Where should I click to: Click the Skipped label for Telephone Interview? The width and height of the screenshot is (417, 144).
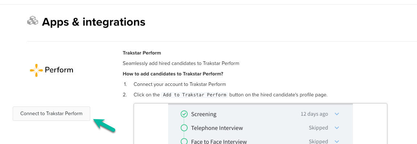318,128
